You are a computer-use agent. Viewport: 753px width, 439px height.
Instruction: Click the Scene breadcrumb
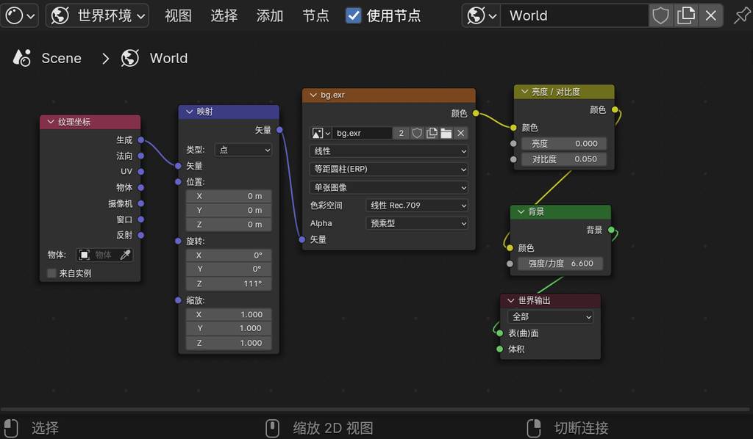(61, 58)
